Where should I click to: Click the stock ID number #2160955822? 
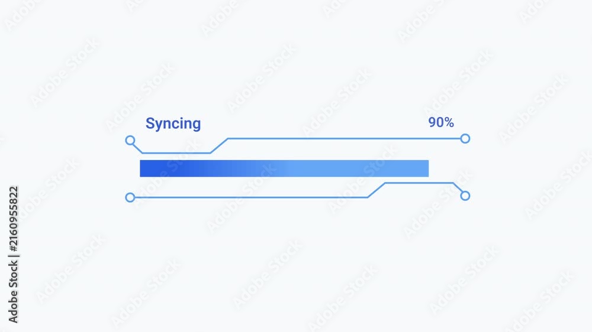[13, 219]
